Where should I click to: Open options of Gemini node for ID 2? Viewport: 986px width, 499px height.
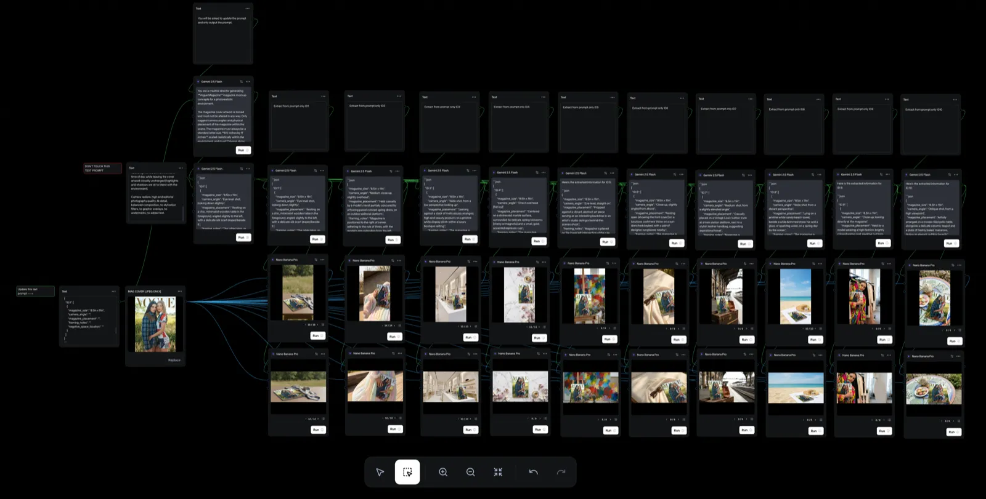(397, 171)
